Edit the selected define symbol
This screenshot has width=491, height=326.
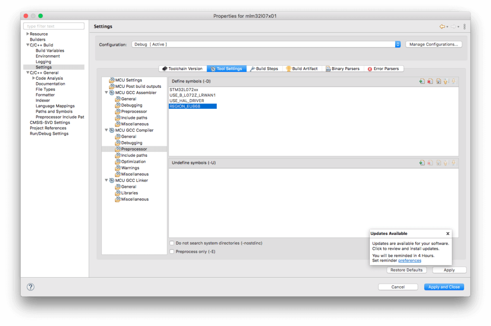(x=439, y=81)
